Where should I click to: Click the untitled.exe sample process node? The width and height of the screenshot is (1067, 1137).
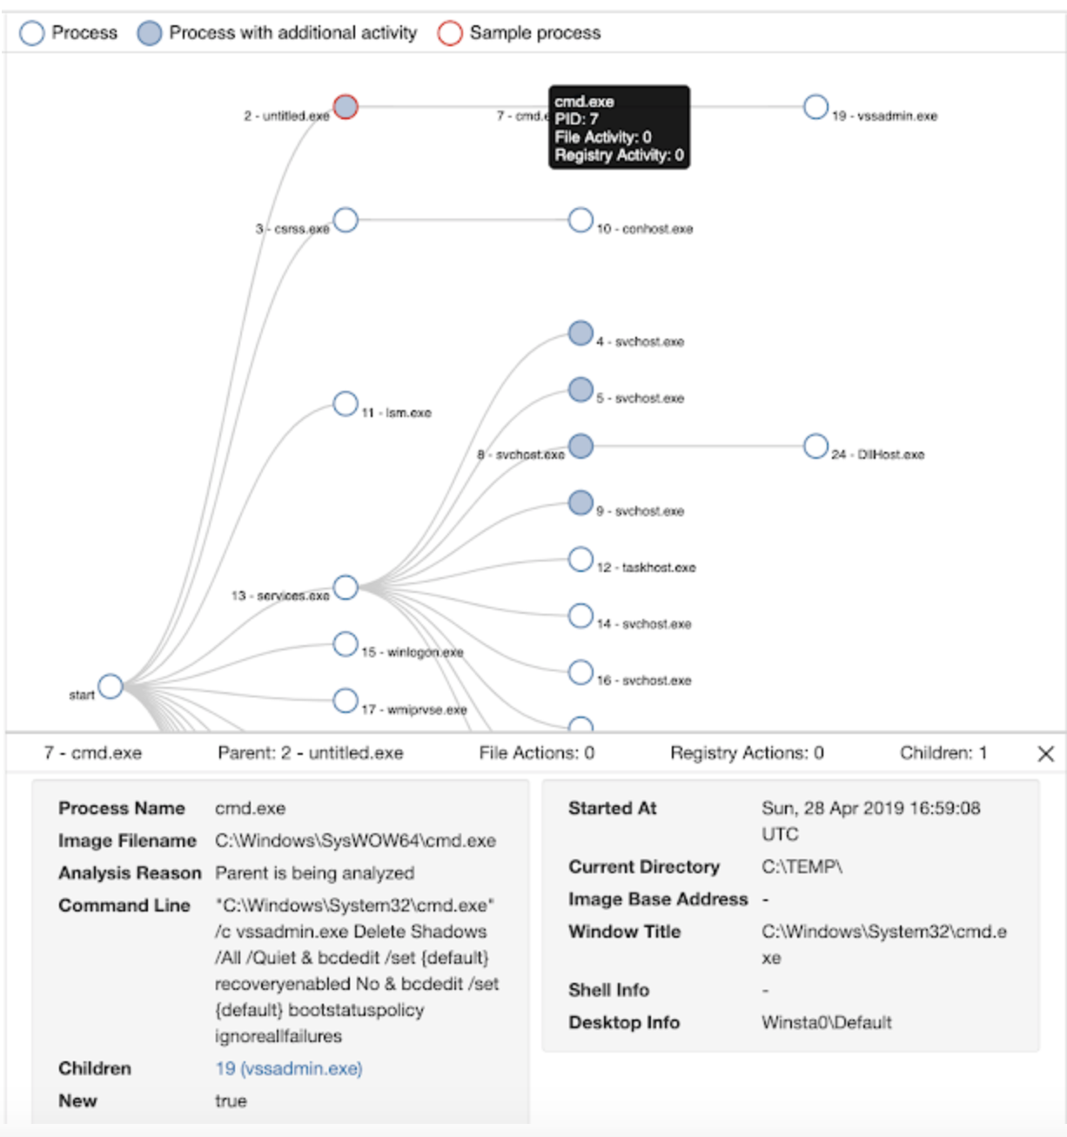click(346, 107)
